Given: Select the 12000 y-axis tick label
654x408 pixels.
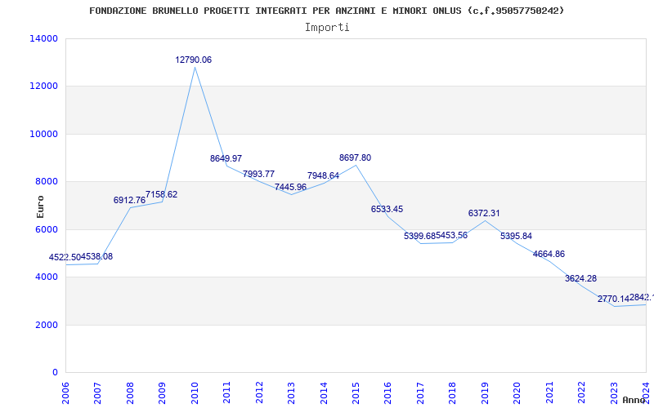Looking at the screenshot, I should (44, 86).
